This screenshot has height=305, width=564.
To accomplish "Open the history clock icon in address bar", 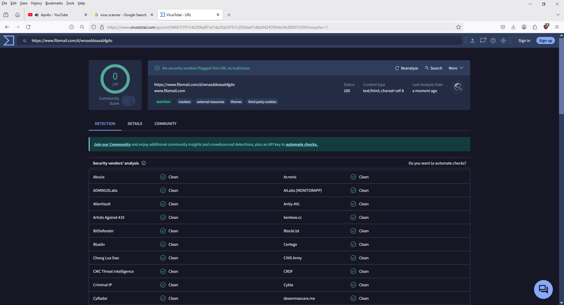I will point(71,27).
